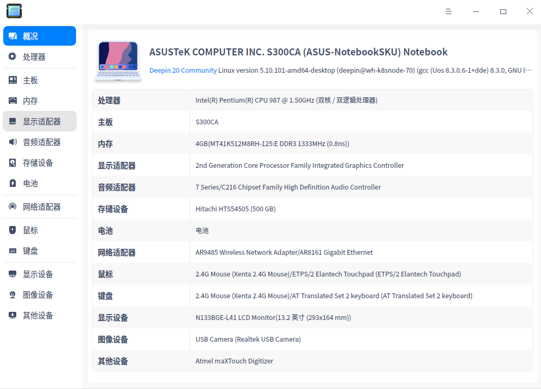Image resolution: width=541 pixels, height=389 pixels.
Task: Open the 主板 motherboard section icon
Action: tap(12, 79)
